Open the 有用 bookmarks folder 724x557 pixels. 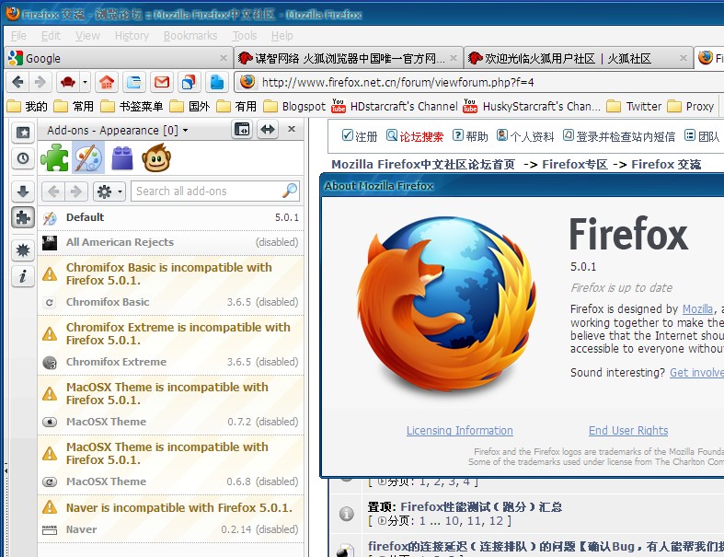click(236, 106)
